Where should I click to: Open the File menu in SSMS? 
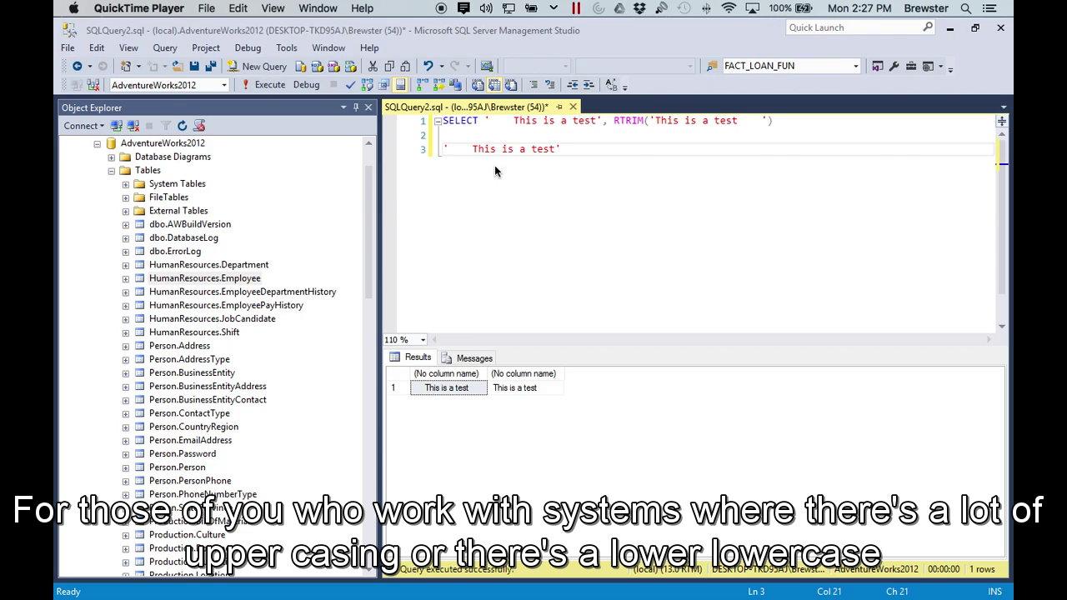[68, 48]
